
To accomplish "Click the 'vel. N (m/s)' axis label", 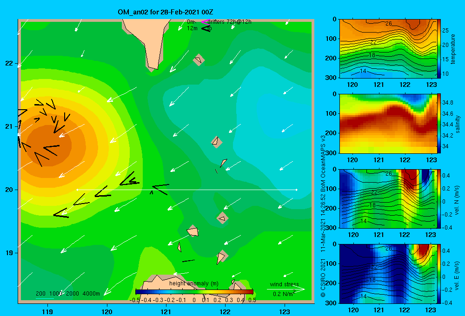I will coord(457,200).
